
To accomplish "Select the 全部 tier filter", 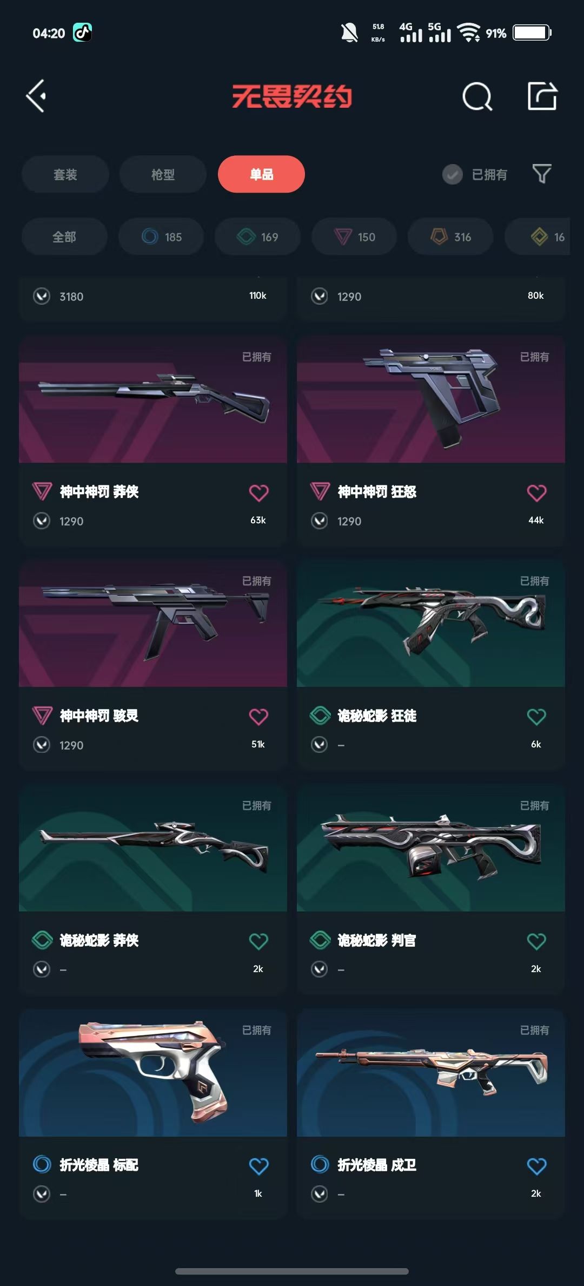I will point(64,237).
